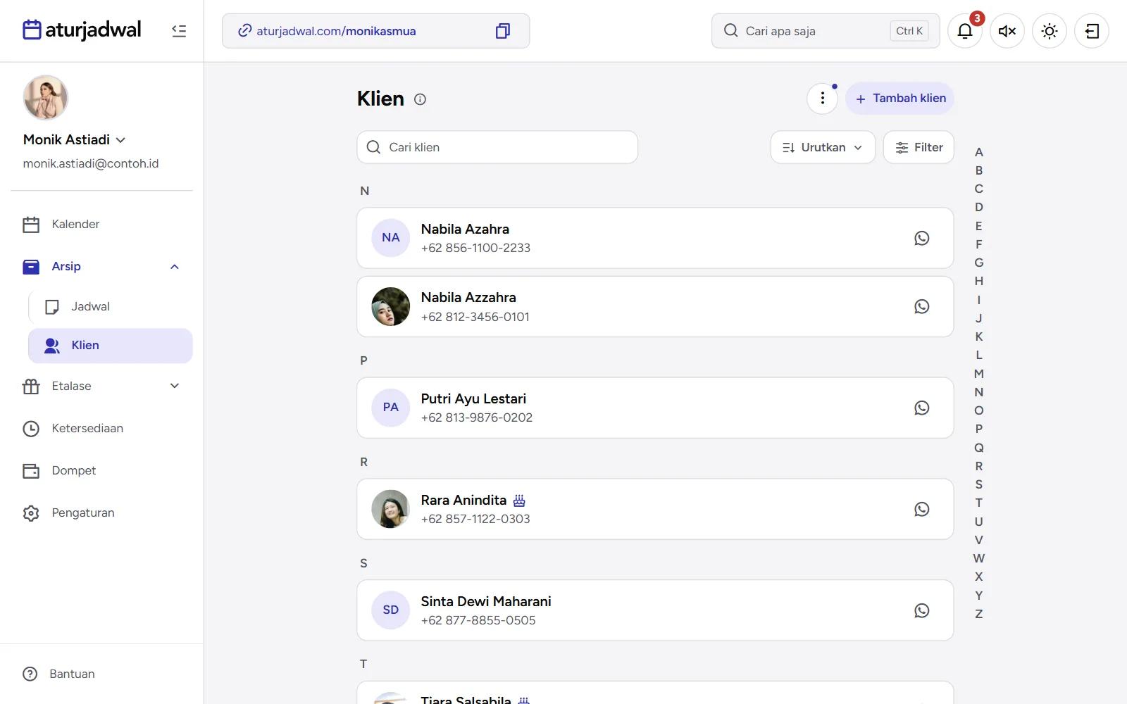Click the Cari apa saja search box
This screenshot has width=1127, height=704.
click(x=826, y=31)
